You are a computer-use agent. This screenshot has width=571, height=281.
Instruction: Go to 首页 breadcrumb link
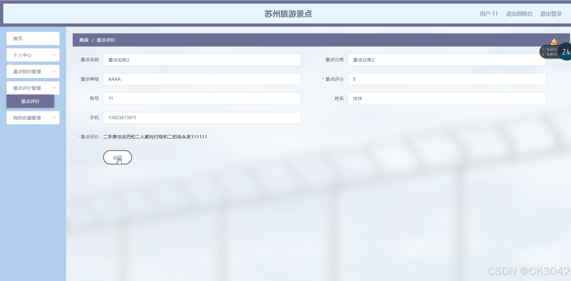[x=84, y=40]
